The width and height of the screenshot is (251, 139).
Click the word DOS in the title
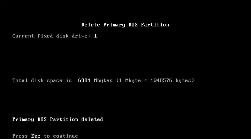(133, 25)
